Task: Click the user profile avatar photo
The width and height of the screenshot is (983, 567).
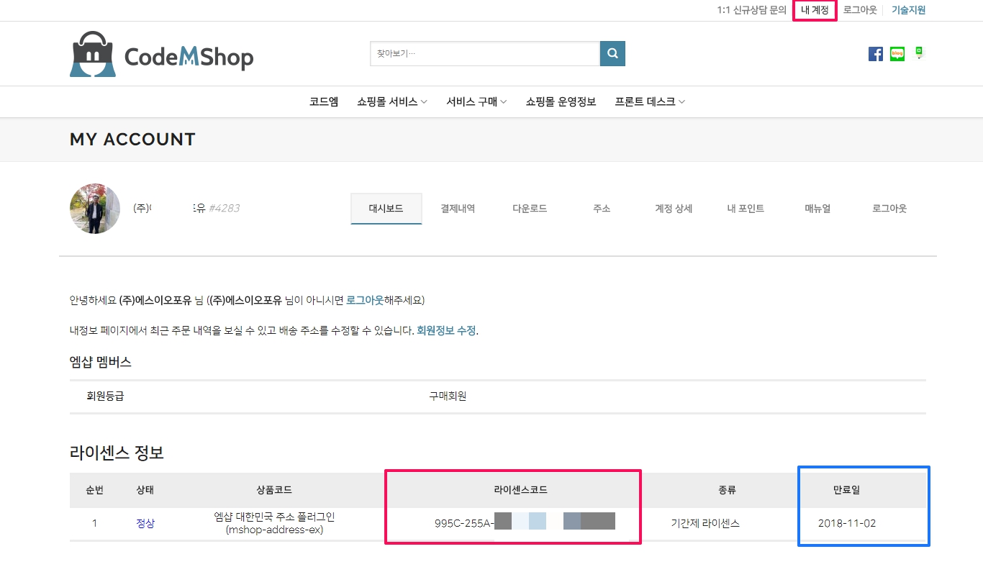Action: 95,209
